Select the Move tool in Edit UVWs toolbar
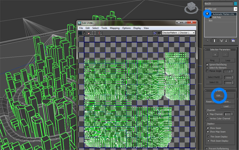Image resolution: width=239 pixels, height=150 pixels. coord(80,33)
